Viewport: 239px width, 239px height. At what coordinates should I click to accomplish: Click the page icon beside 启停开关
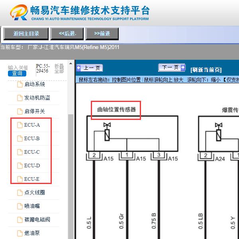[x=20, y=112]
